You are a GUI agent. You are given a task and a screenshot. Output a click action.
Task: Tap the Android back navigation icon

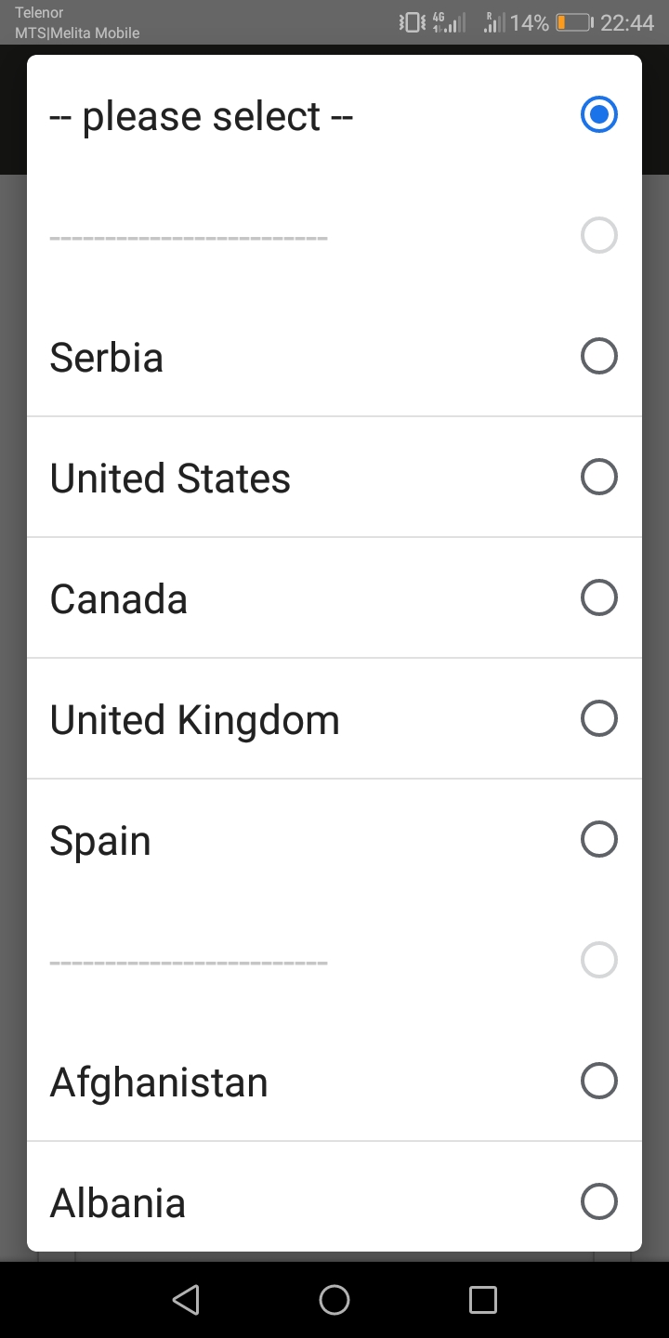(186, 1299)
